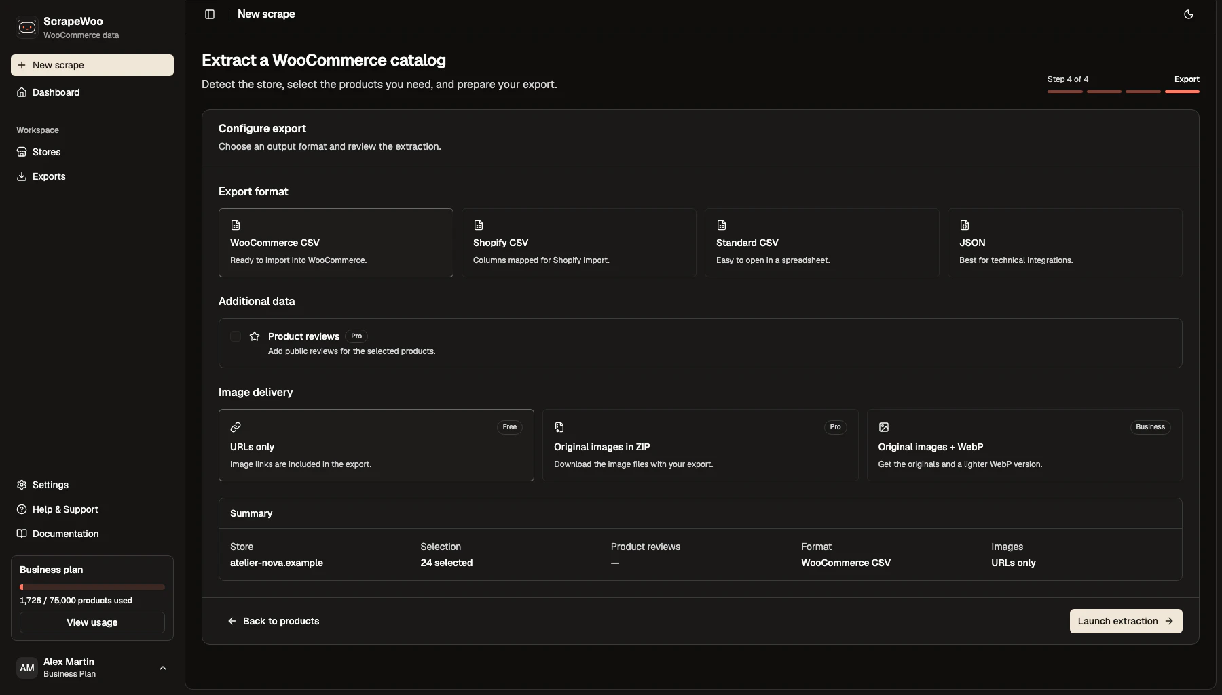The height and width of the screenshot is (695, 1222).
Task: Click the WooCommerce CSV file icon
Action: (x=236, y=225)
